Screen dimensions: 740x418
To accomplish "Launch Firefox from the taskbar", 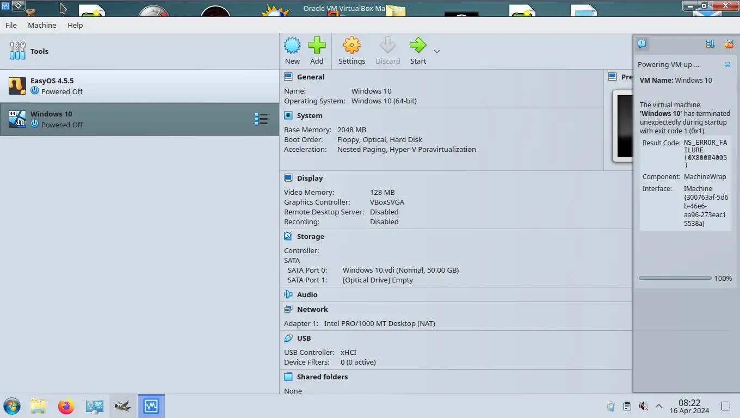I will coord(66,406).
